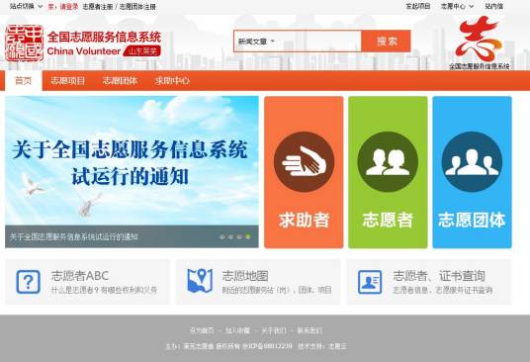The image size is (530, 362).
Task: Open the 新闻文章 search type dropdown
Action: pyautogui.click(x=256, y=42)
